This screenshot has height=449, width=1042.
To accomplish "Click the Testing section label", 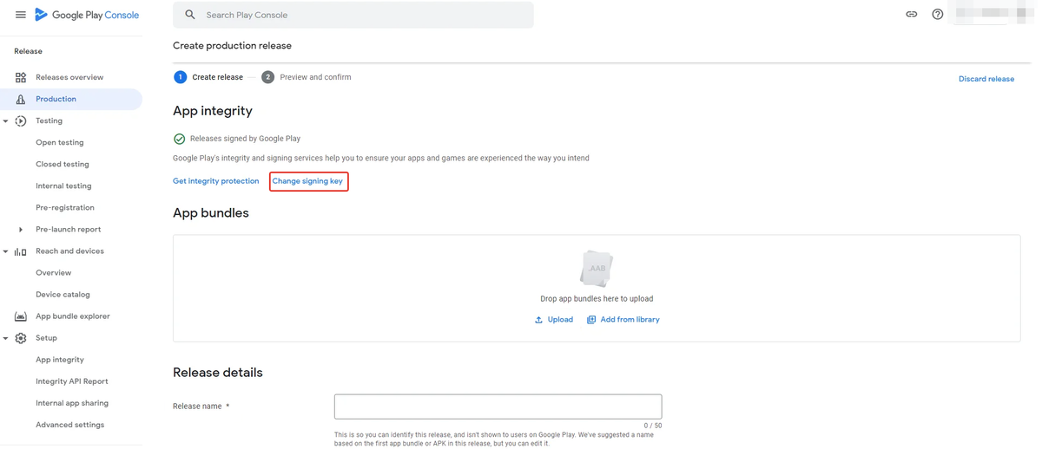I will tap(49, 120).
